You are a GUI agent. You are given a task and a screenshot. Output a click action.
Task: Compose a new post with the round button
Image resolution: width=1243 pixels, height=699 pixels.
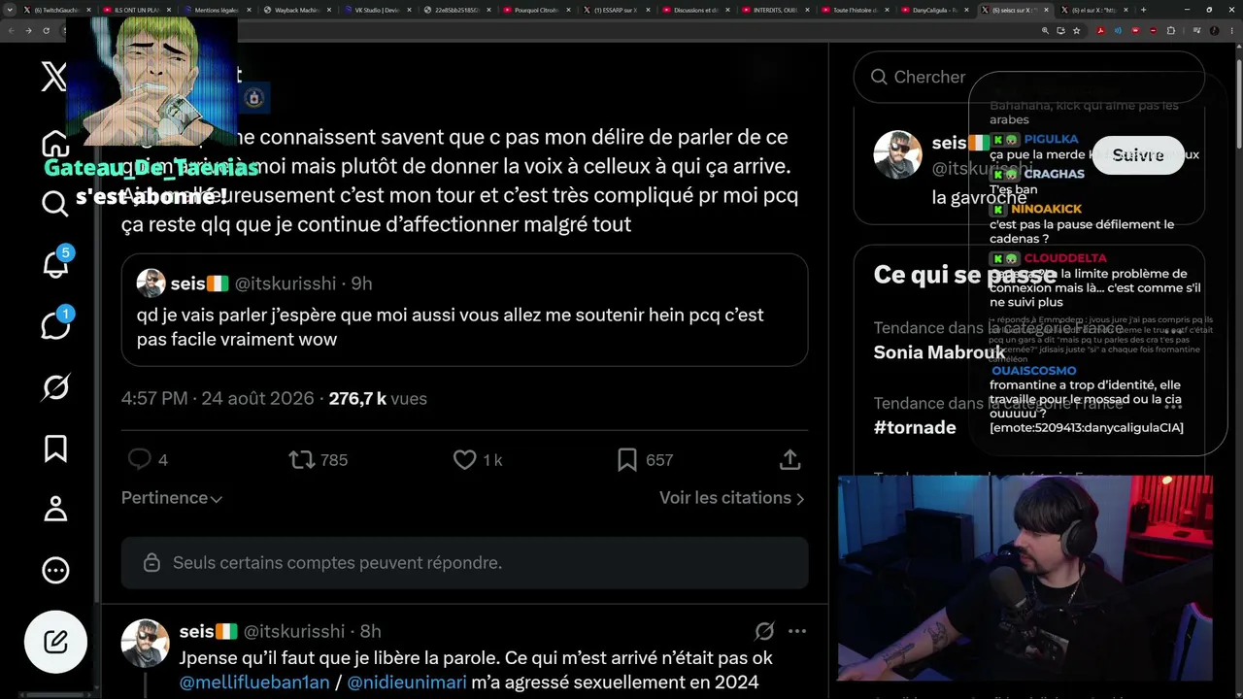pyautogui.click(x=55, y=642)
